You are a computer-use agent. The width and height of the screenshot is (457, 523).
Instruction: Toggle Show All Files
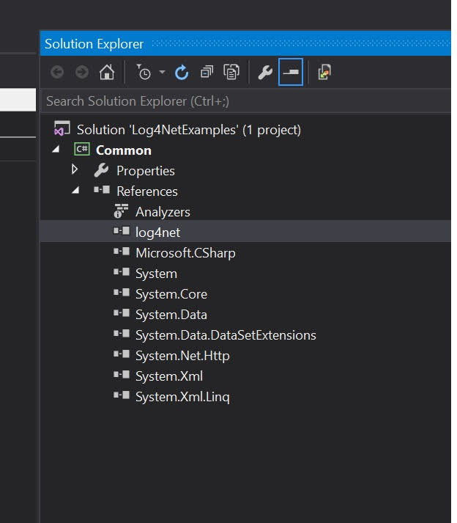point(231,72)
